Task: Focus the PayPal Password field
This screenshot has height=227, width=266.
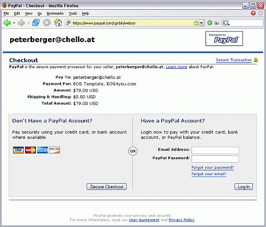Action: pyautogui.click(x=215, y=159)
